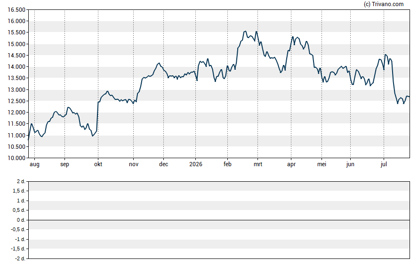This screenshot has height=266, width=418.
Task: Click the jul month label
Action: pos(384,164)
